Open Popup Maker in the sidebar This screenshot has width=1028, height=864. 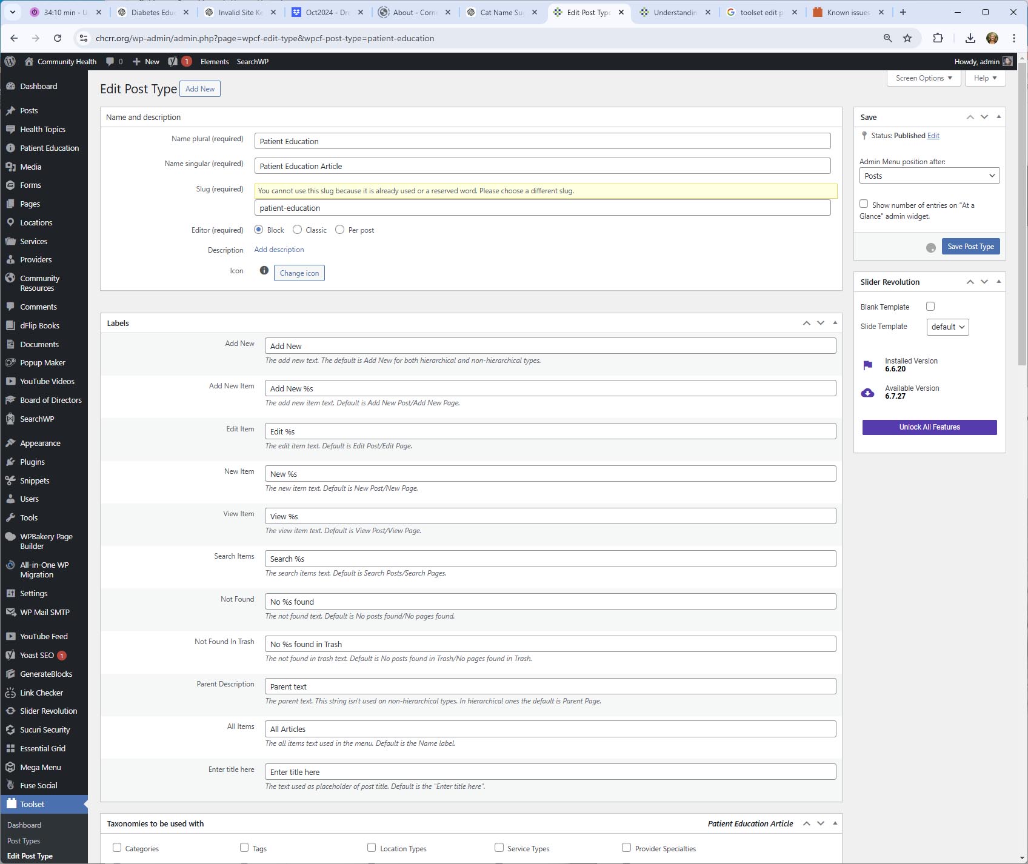click(x=44, y=362)
